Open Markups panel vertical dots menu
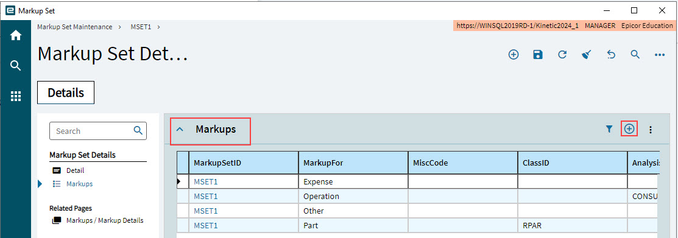 click(x=651, y=129)
